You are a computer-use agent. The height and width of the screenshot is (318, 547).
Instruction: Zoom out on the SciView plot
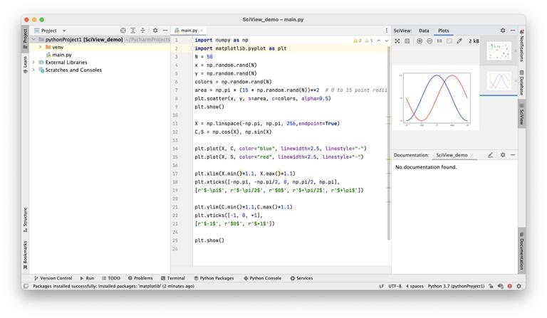click(429, 41)
